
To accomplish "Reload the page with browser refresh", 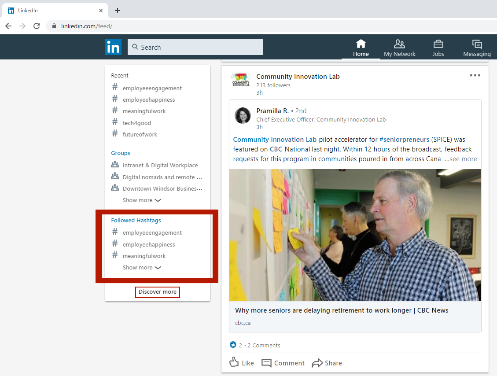I will 37,26.
